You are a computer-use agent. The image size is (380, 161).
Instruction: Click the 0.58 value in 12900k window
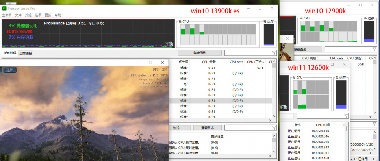361,65
